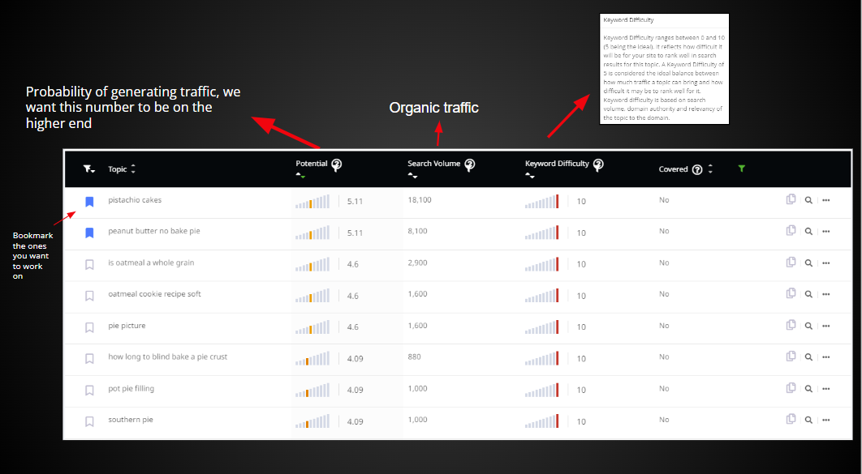
Task: Open more options for peanut butter no bake pie
Action: point(825,232)
